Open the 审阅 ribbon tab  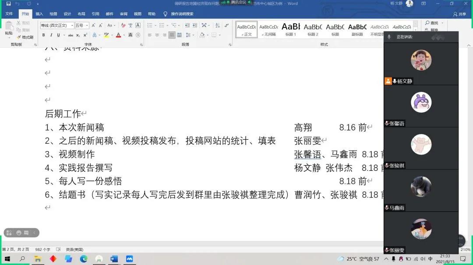(x=124, y=14)
